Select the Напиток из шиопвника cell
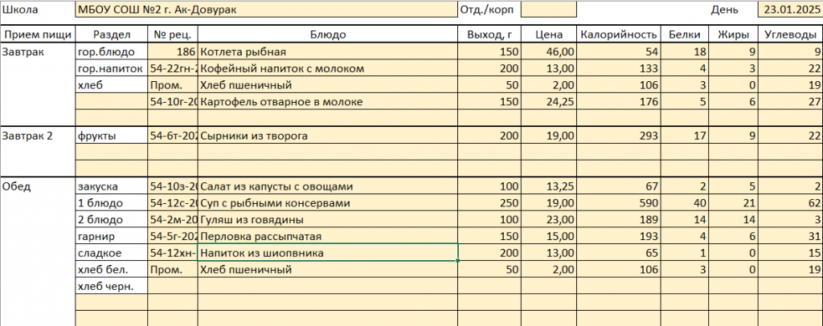 pos(328,254)
